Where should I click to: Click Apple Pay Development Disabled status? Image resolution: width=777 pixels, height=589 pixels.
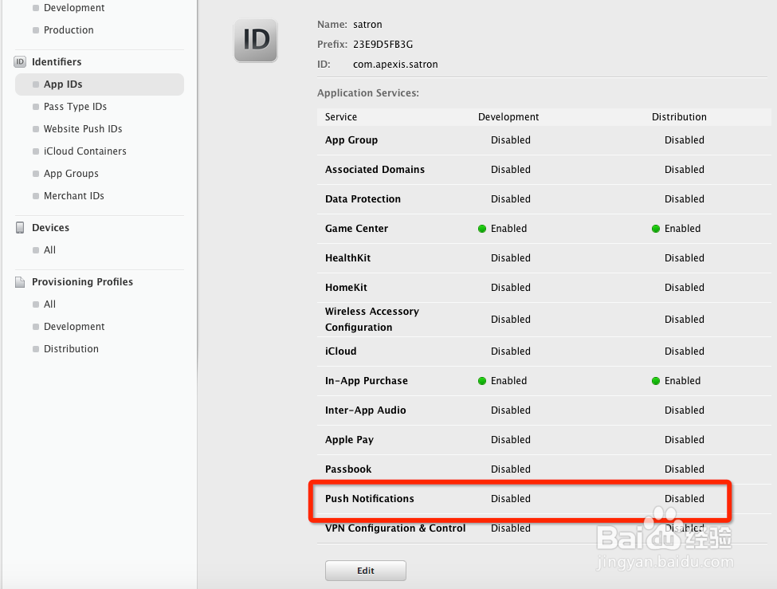(x=510, y=440)
